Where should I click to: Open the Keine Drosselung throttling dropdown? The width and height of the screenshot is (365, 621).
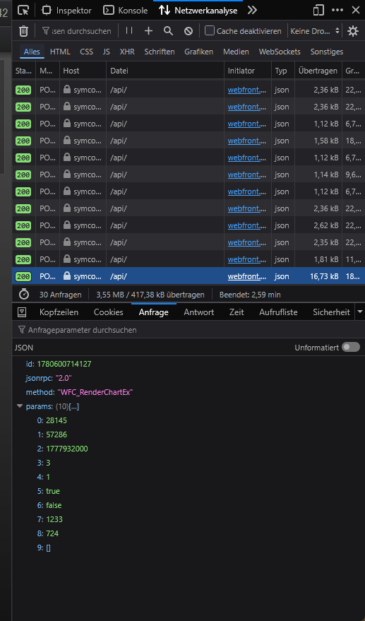click(x=315, y=31)
